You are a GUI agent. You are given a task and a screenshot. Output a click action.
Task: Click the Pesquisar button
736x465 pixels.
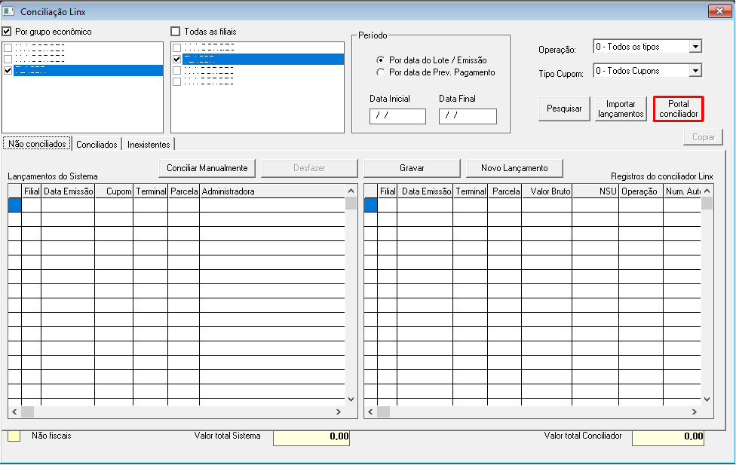point(564,109)
